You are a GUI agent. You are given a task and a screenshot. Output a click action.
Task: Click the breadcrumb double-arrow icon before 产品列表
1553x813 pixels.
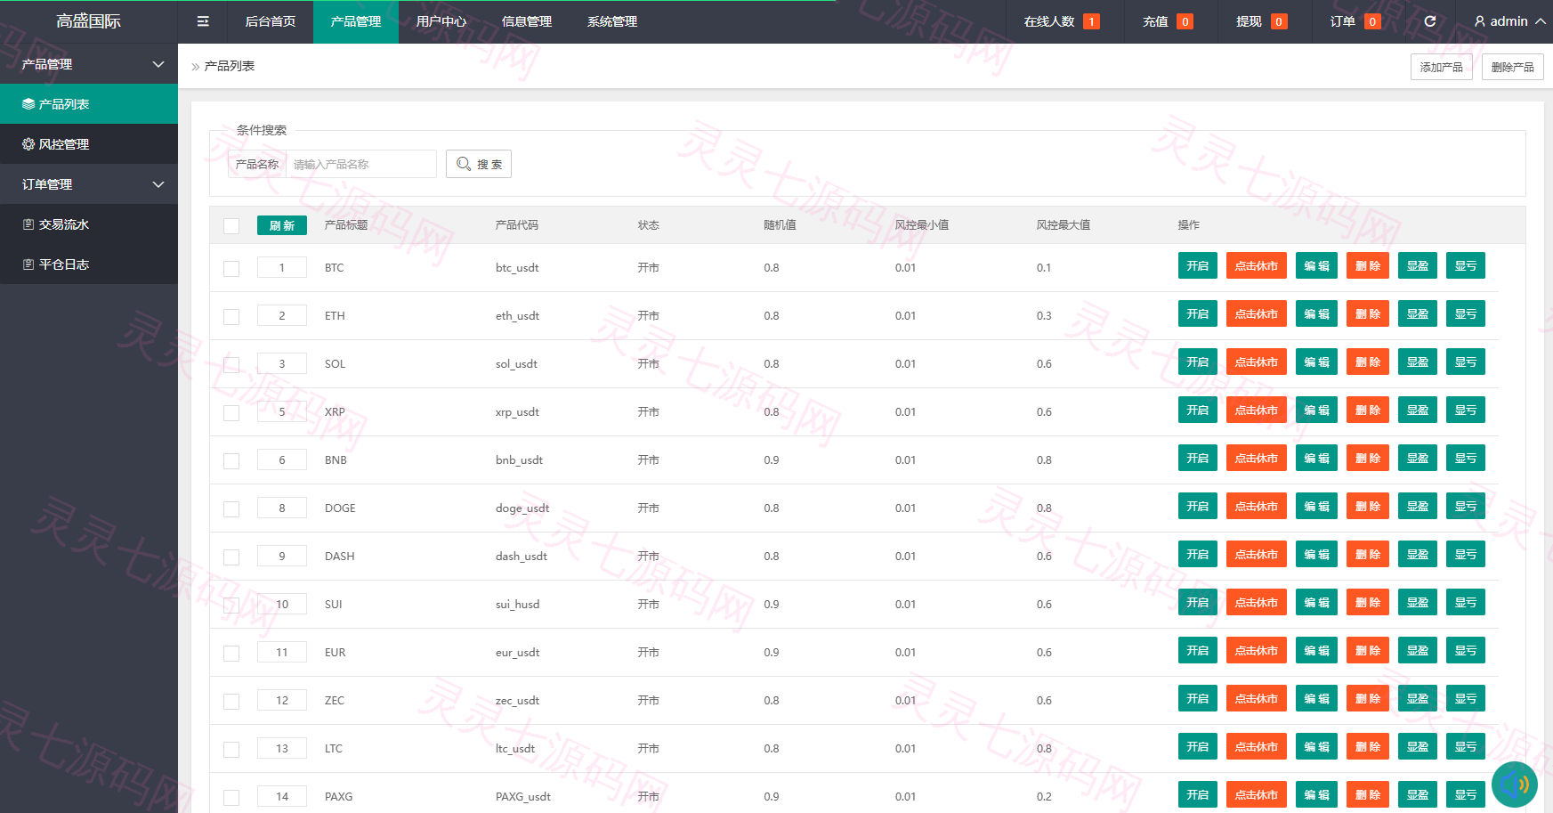point(196,67)
